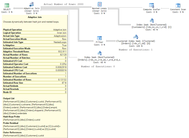
Task: Click the Clustered Index Seek operator icon
Action: 135,37
